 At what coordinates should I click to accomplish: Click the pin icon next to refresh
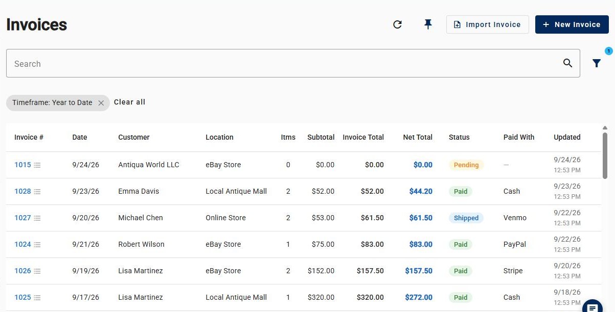(428, 24)
